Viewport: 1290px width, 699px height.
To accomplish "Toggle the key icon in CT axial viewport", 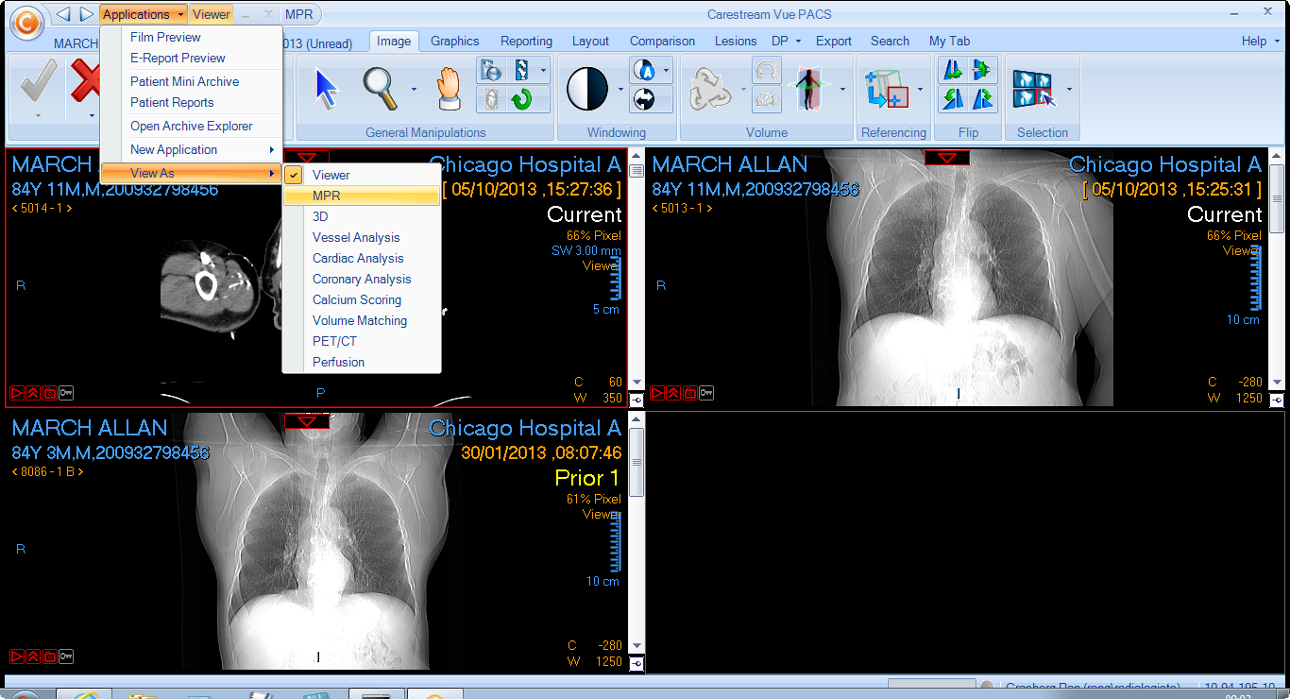I will [x=66, y=392].
